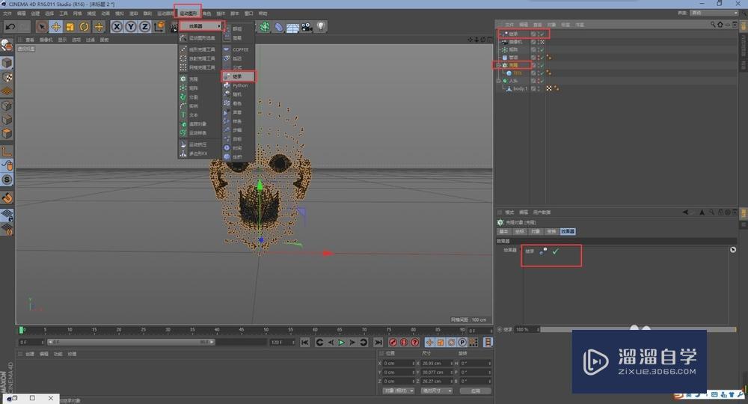
Task: Click the search icon in object manager
Action: [x=713, y=25]
